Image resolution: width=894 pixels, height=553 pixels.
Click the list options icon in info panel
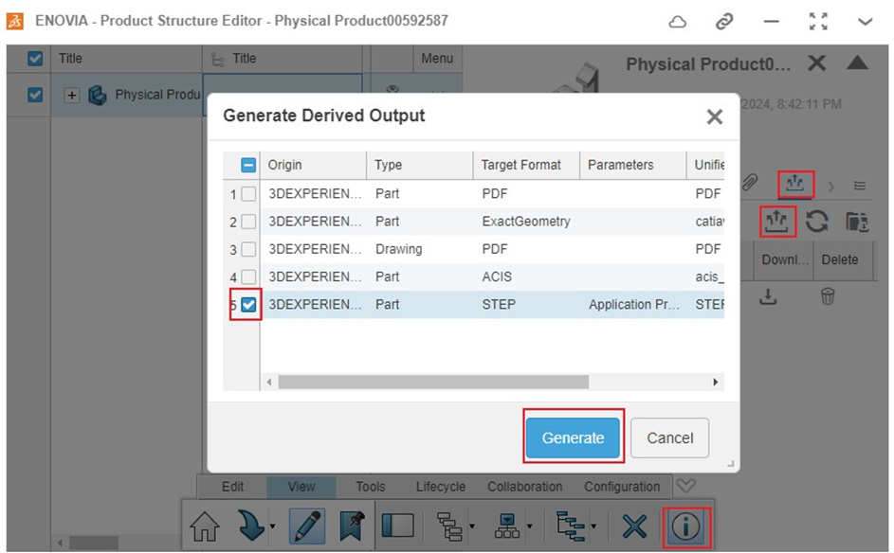(860, 186)
